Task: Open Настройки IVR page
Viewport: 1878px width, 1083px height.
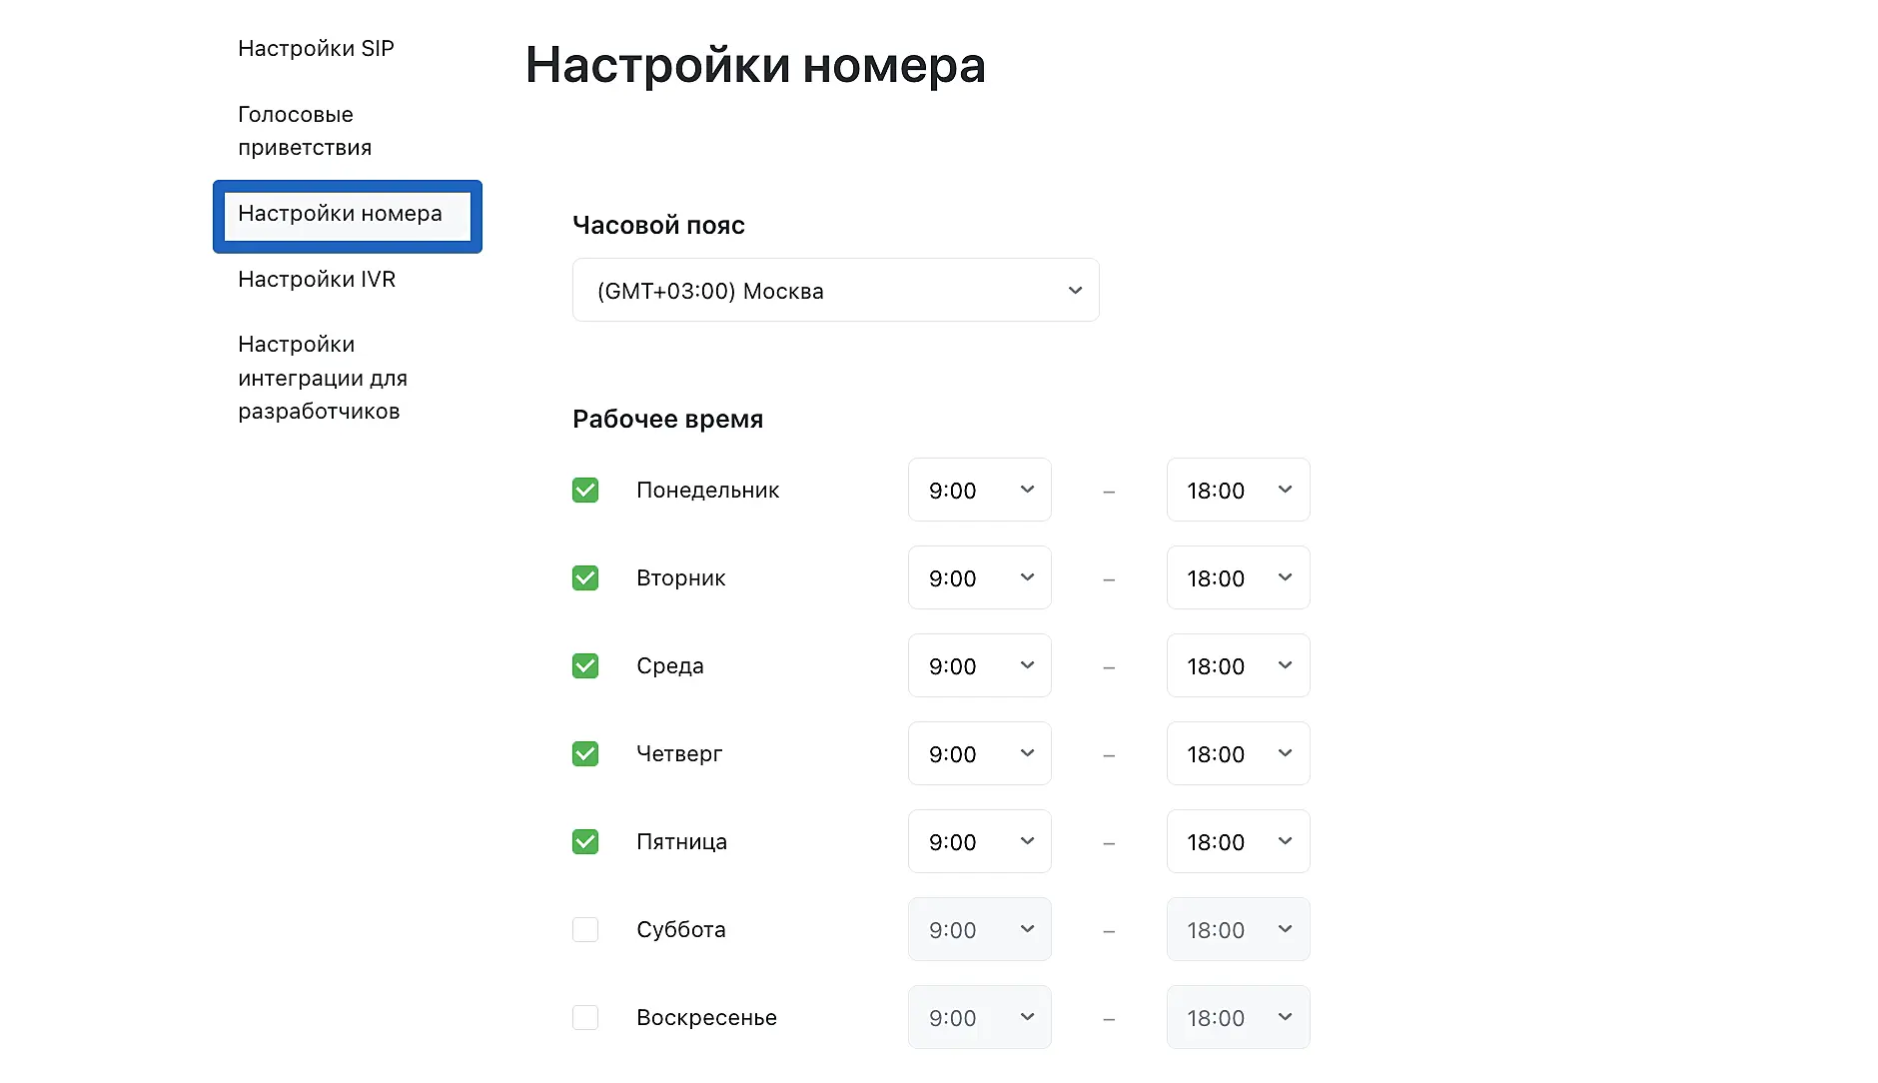Action: point(317,280)
